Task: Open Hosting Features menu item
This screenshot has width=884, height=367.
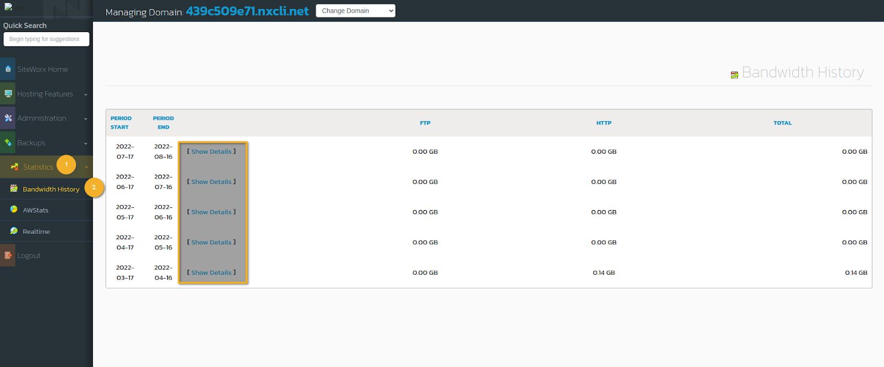Action: tap(46, 94)
